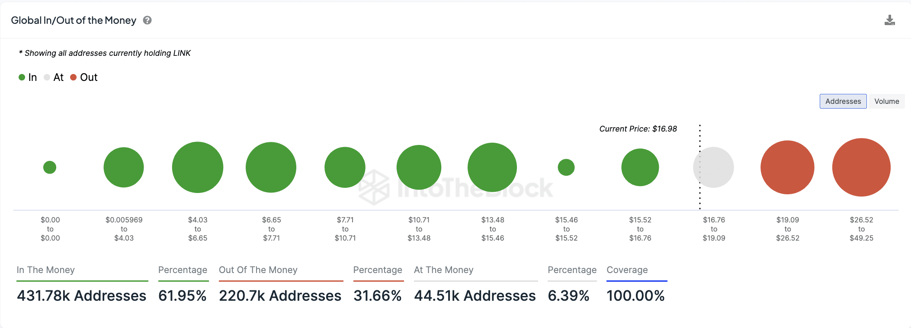Click the 31.66% percentage value
911x328 pixels.
click(378, 296)
